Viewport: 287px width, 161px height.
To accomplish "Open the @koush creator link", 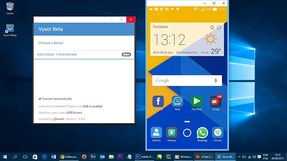I will [x=59, y=119].
